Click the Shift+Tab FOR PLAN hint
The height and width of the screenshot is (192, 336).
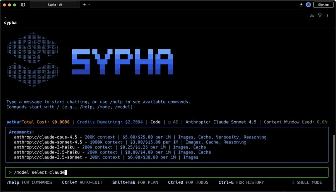(x=135, y=182)
